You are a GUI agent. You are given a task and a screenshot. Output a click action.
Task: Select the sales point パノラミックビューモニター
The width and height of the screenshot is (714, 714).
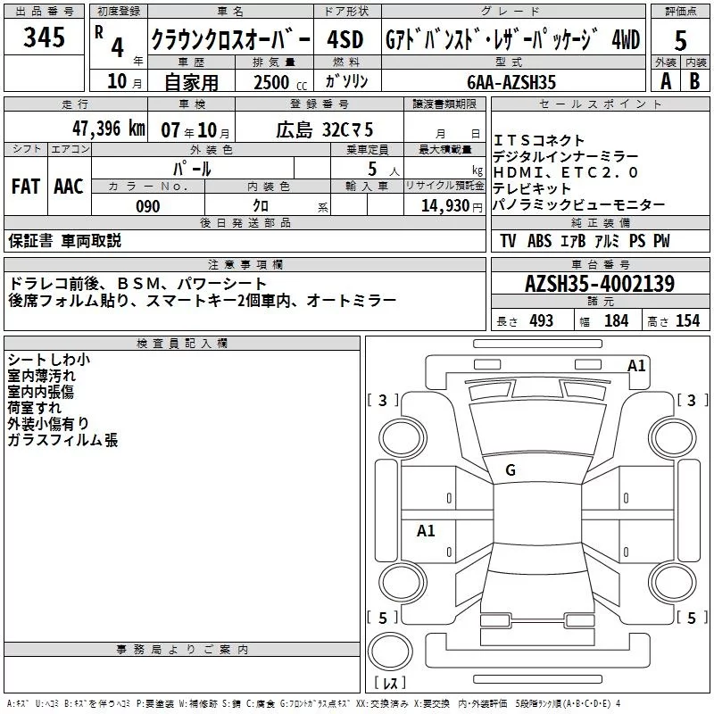[x=578, y=205]
